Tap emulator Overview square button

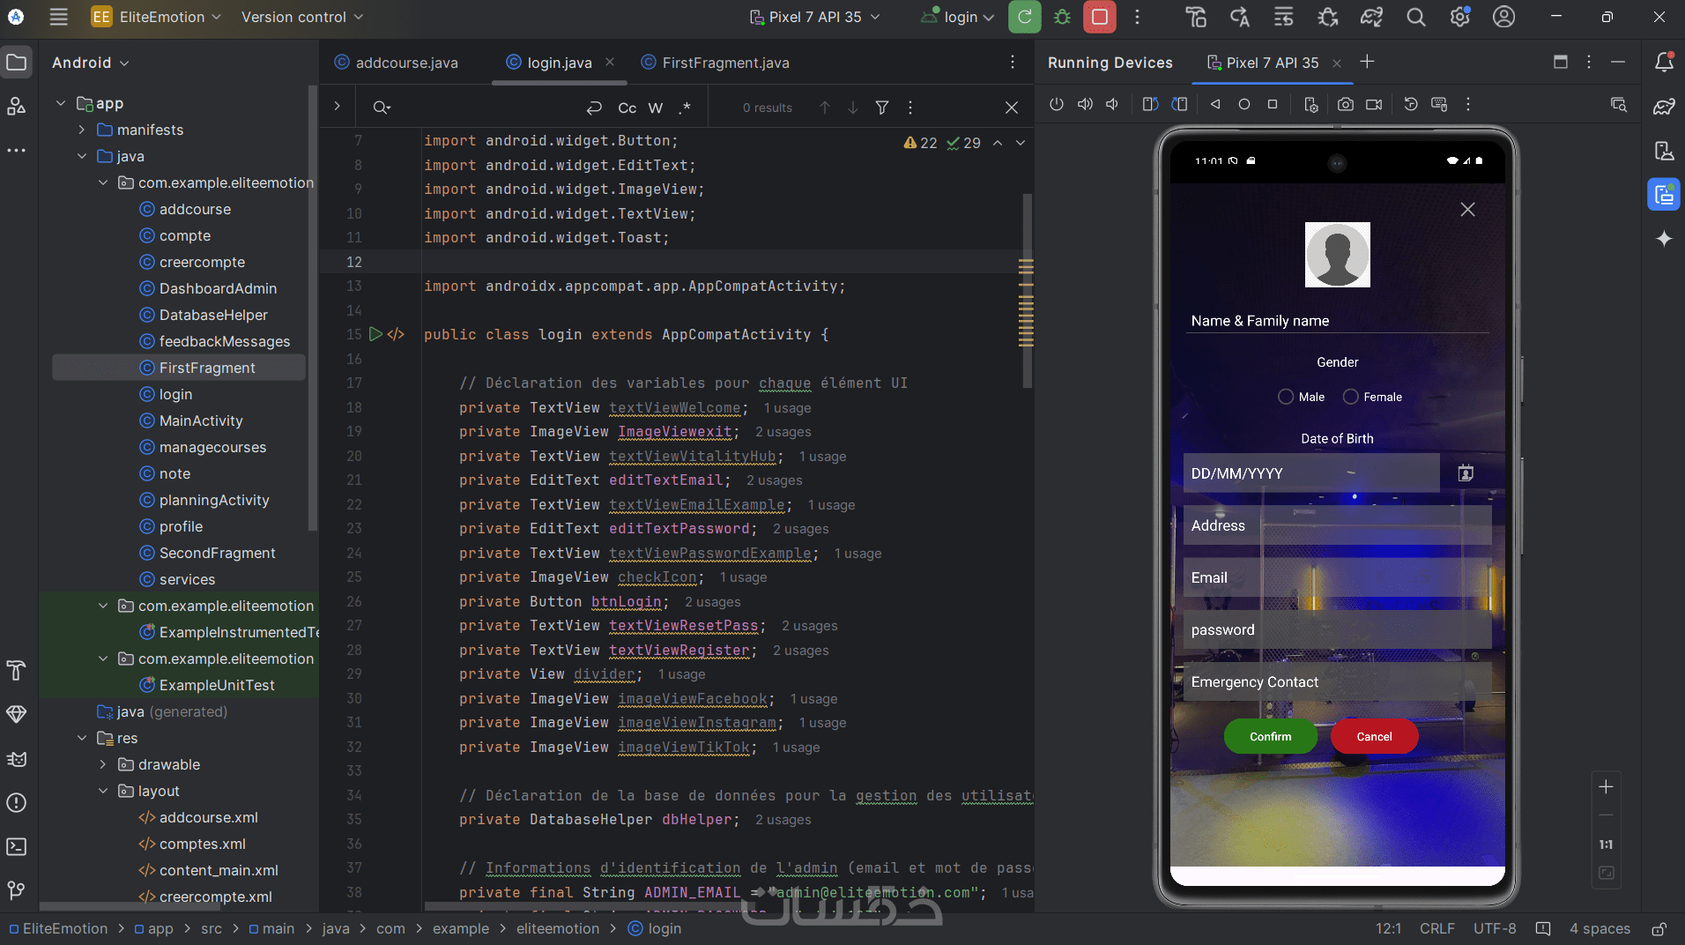coord(1273,104)
